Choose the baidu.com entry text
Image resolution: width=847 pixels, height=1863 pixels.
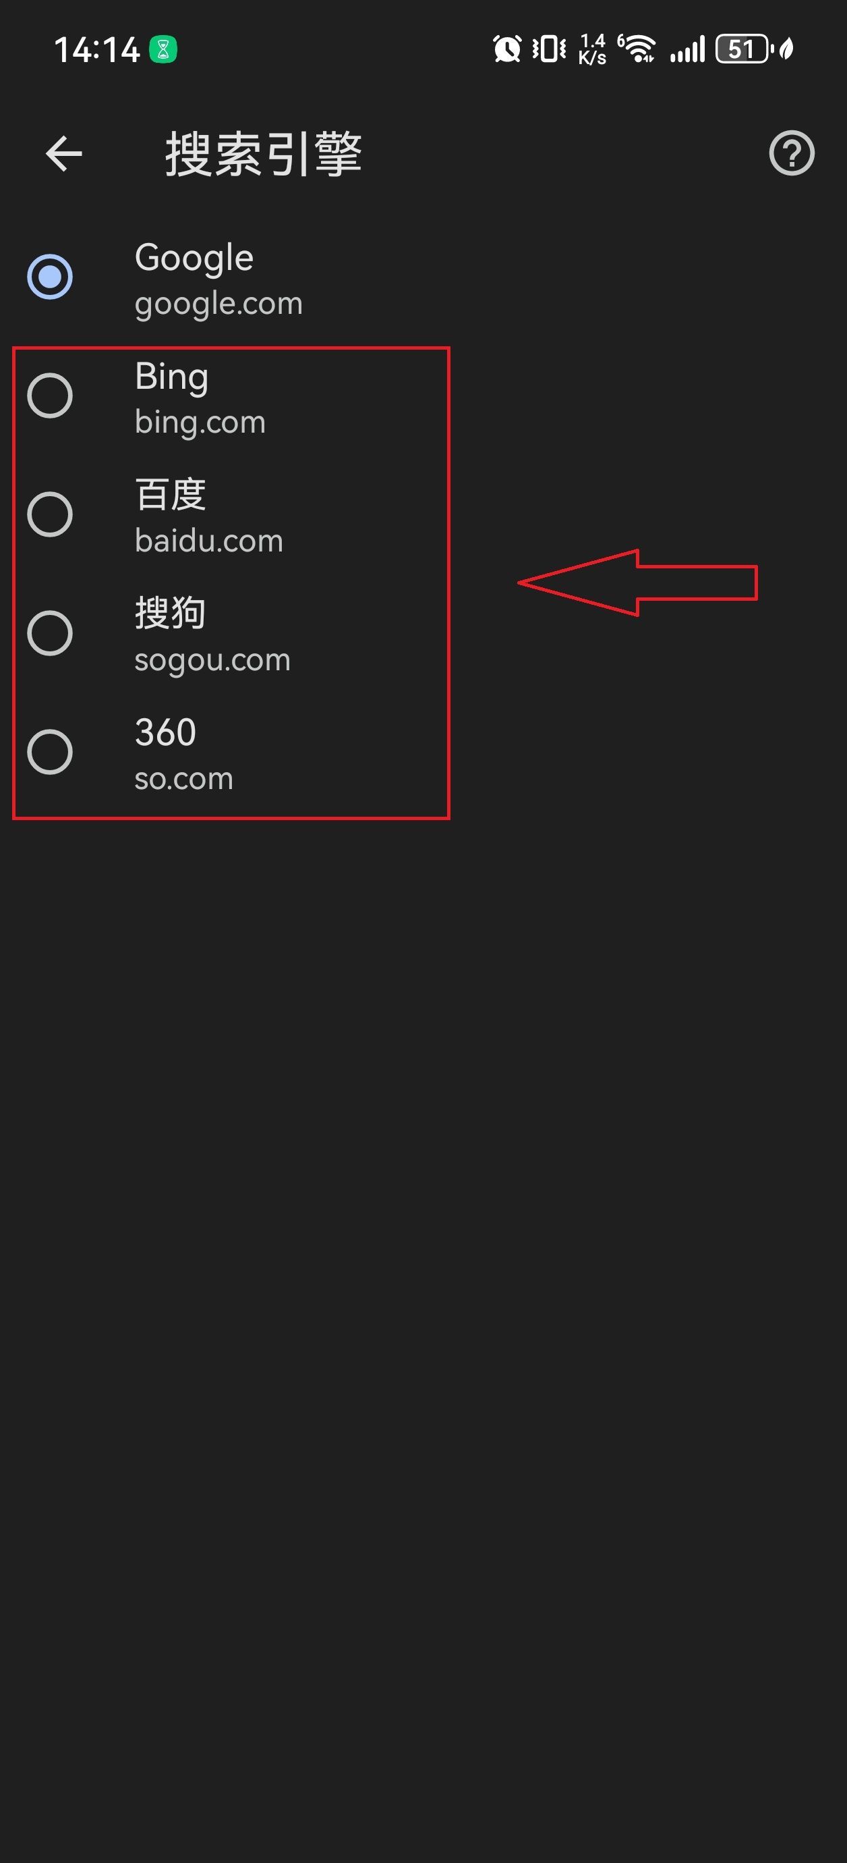point(209,541)
